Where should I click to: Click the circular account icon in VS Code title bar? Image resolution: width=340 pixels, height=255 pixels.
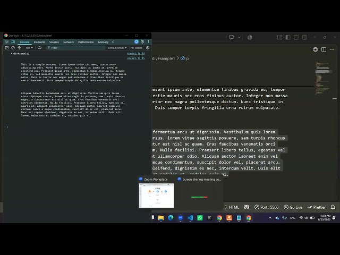(250, 37)
